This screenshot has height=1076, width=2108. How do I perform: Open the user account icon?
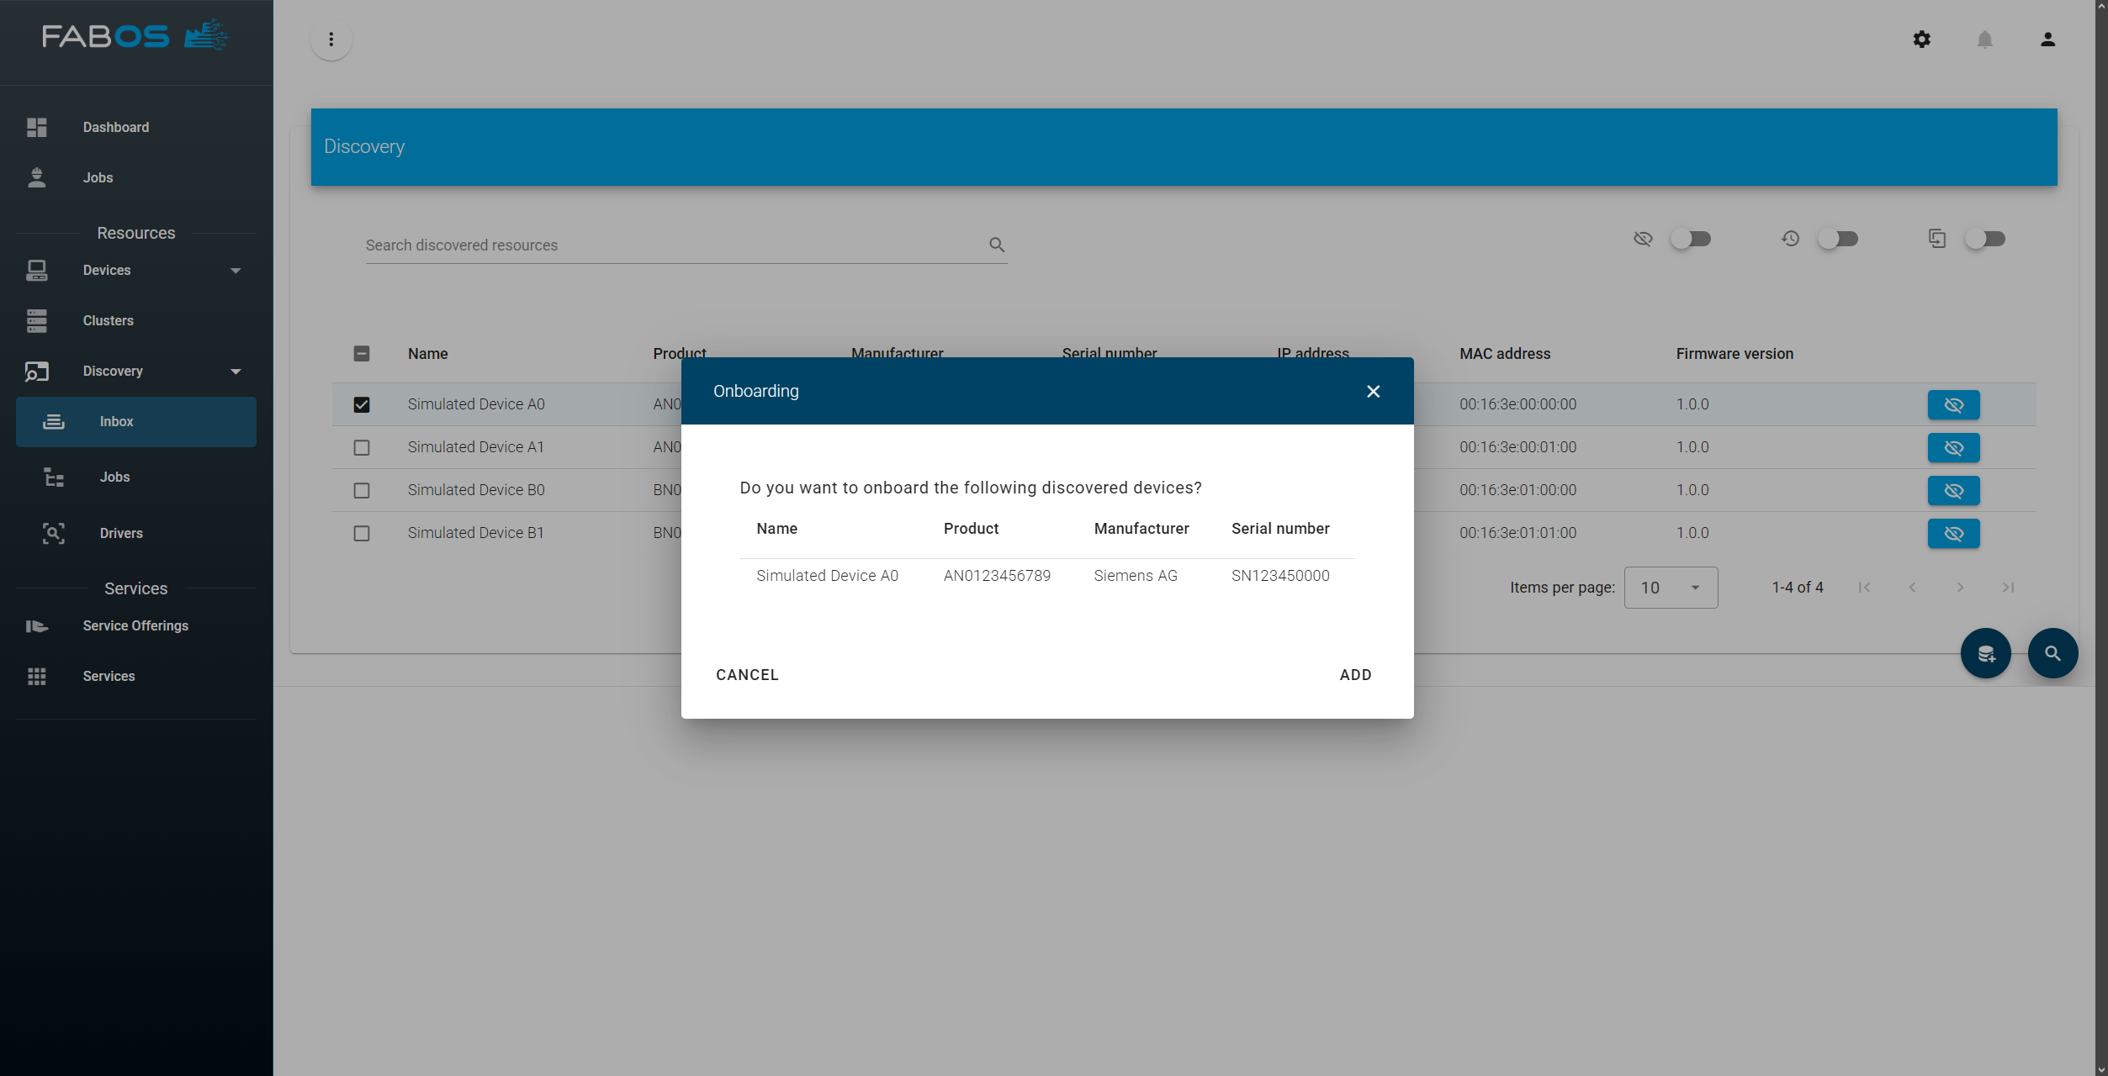tap(2047, 40)
